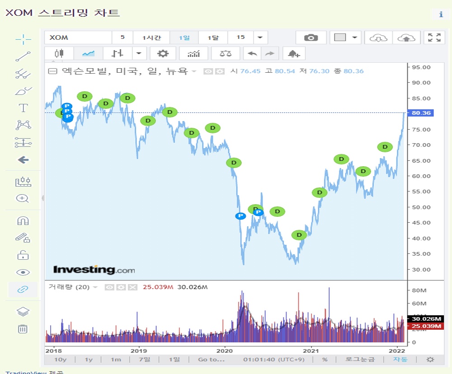The image size is (452, 374).
Task: Open the compare symbols scale icon
Action: 226,54
